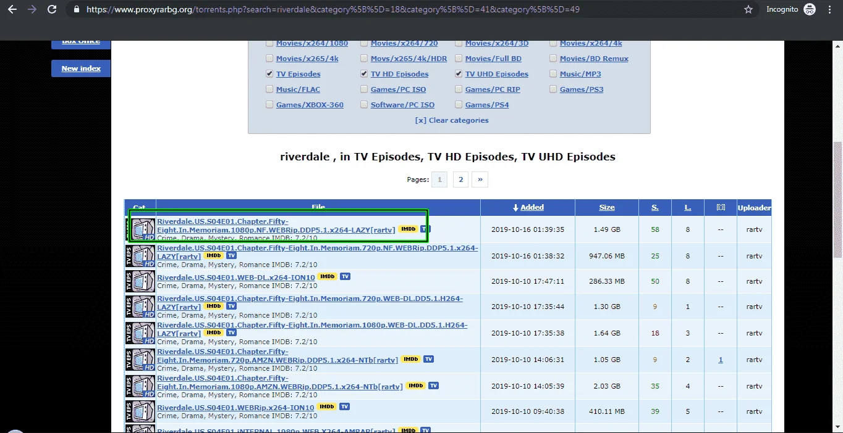The height and width of the screenshot is (433, 843).
Task: Click the IMDB badge on the 947.06 MB row
Action: (x=213, y=255)
